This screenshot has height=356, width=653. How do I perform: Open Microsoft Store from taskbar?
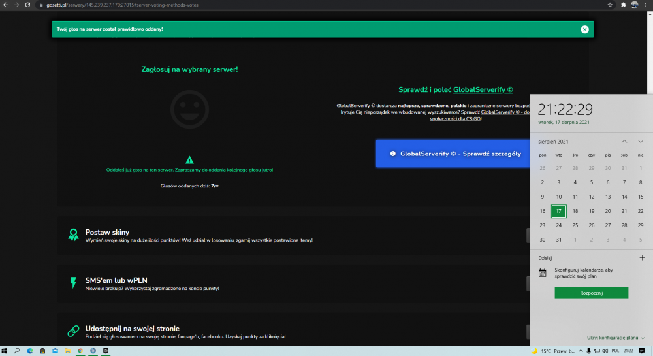coord(42,351)
